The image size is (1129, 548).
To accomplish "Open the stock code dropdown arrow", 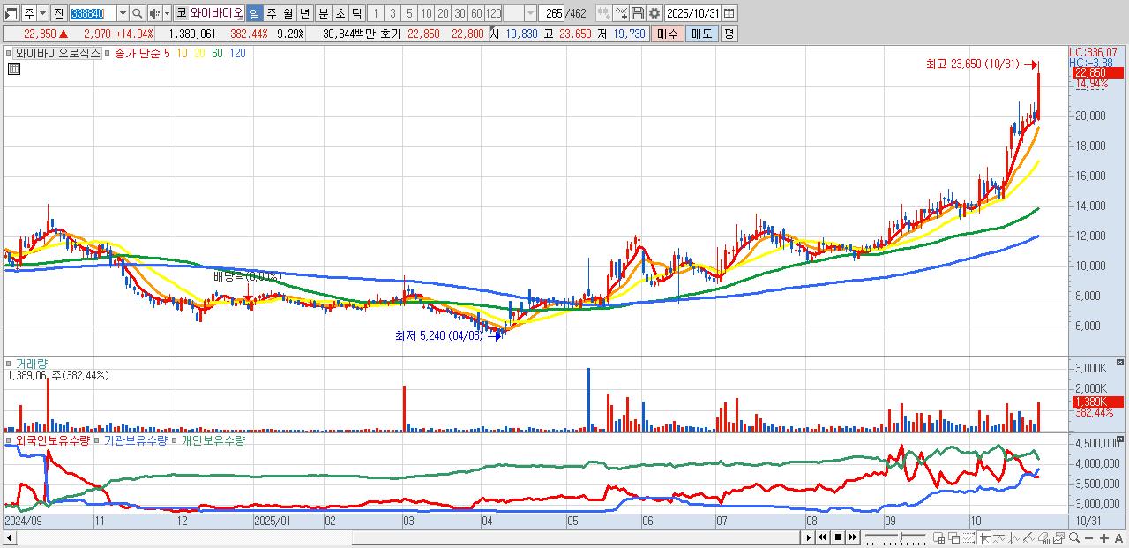I will click(123, 13).
